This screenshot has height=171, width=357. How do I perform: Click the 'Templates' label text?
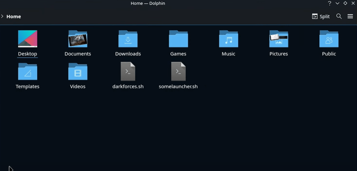pos(27,86)
